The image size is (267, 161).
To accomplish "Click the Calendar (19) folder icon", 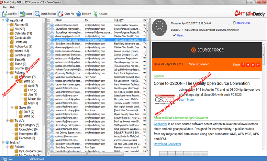I will coord(12,33).
